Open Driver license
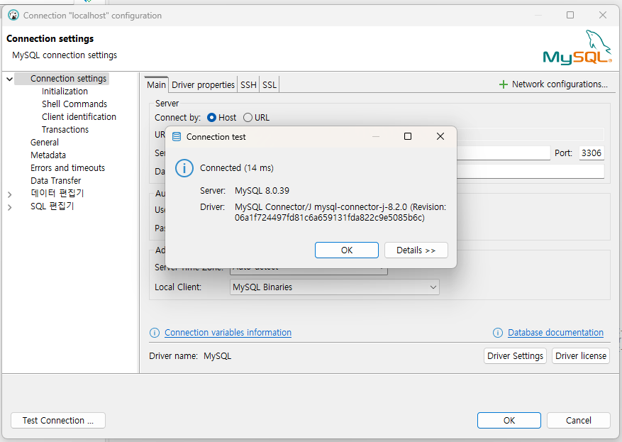The width and height of the screenshot is (622, 442). 581,356
